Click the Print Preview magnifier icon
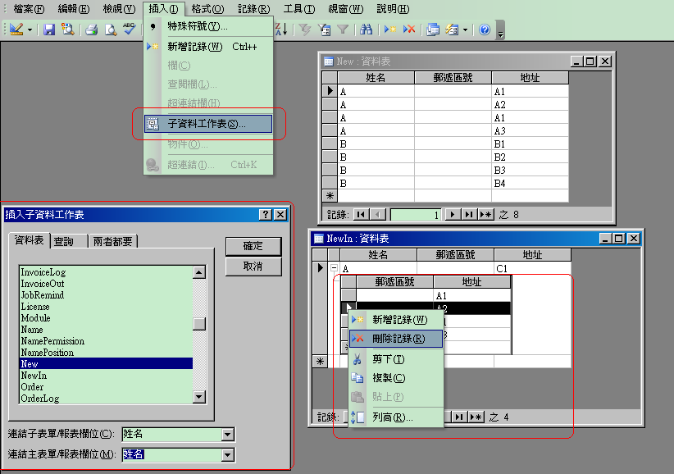The width and height of the screenshot is (674, 474). 111,30
